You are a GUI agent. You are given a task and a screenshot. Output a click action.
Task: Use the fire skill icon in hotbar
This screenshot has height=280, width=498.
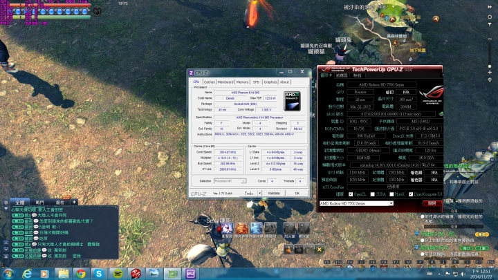241,229
